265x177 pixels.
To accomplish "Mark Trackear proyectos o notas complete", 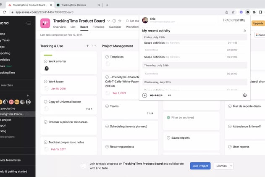I will tap(45, 142).
